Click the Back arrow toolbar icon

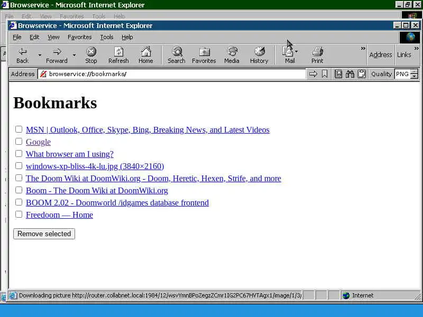click(x=22, y=51)
